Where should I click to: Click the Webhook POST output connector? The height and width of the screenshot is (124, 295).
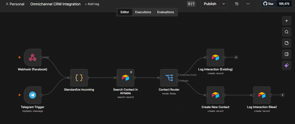[x=41, y=57]
